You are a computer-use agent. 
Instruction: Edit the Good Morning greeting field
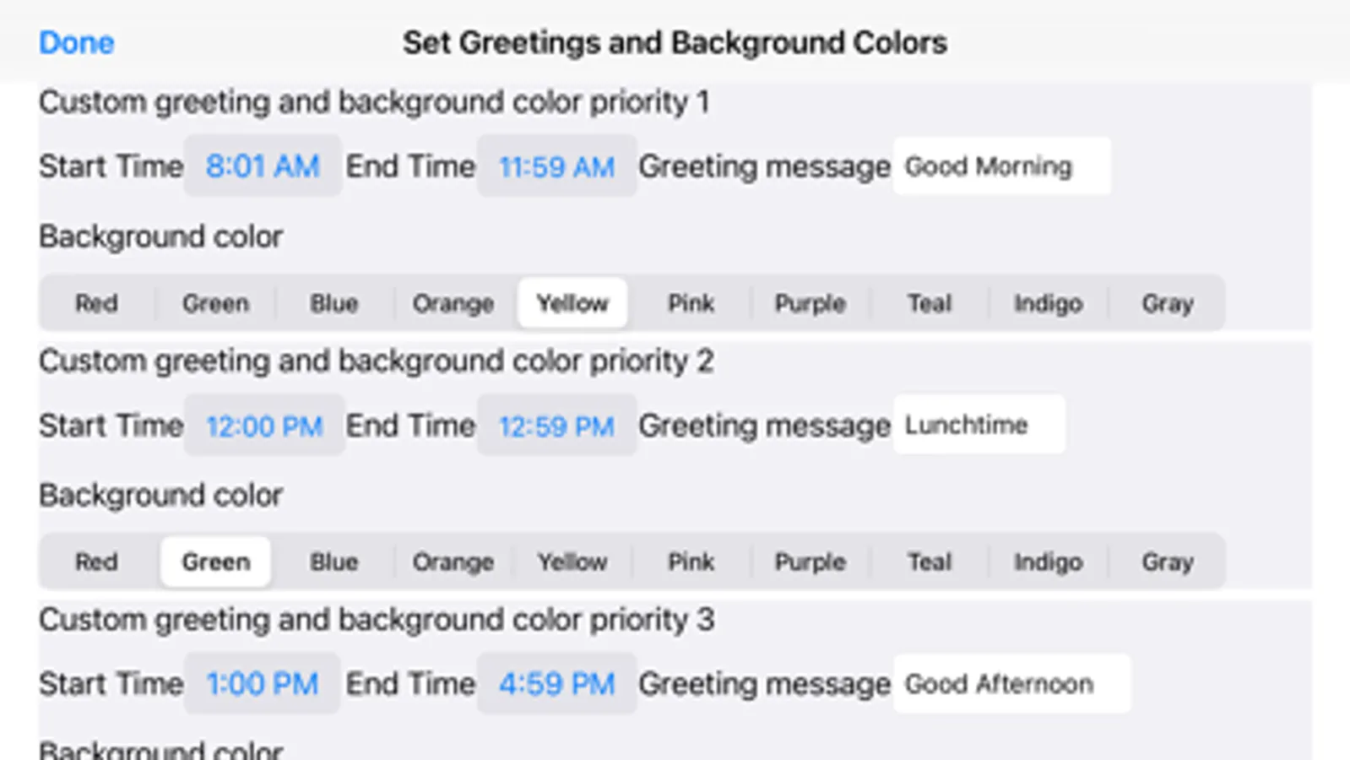(1001, 166)
